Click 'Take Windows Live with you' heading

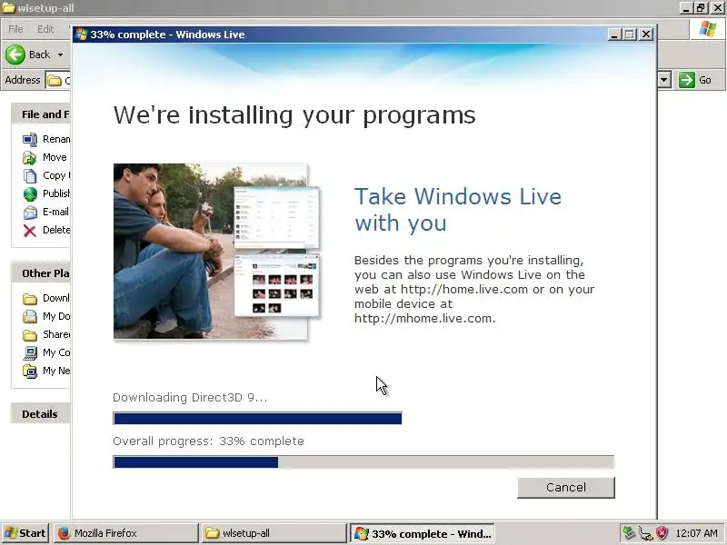coord(458,210)
